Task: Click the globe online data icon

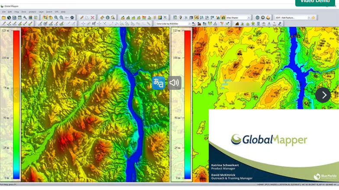Action: [9, 18]
